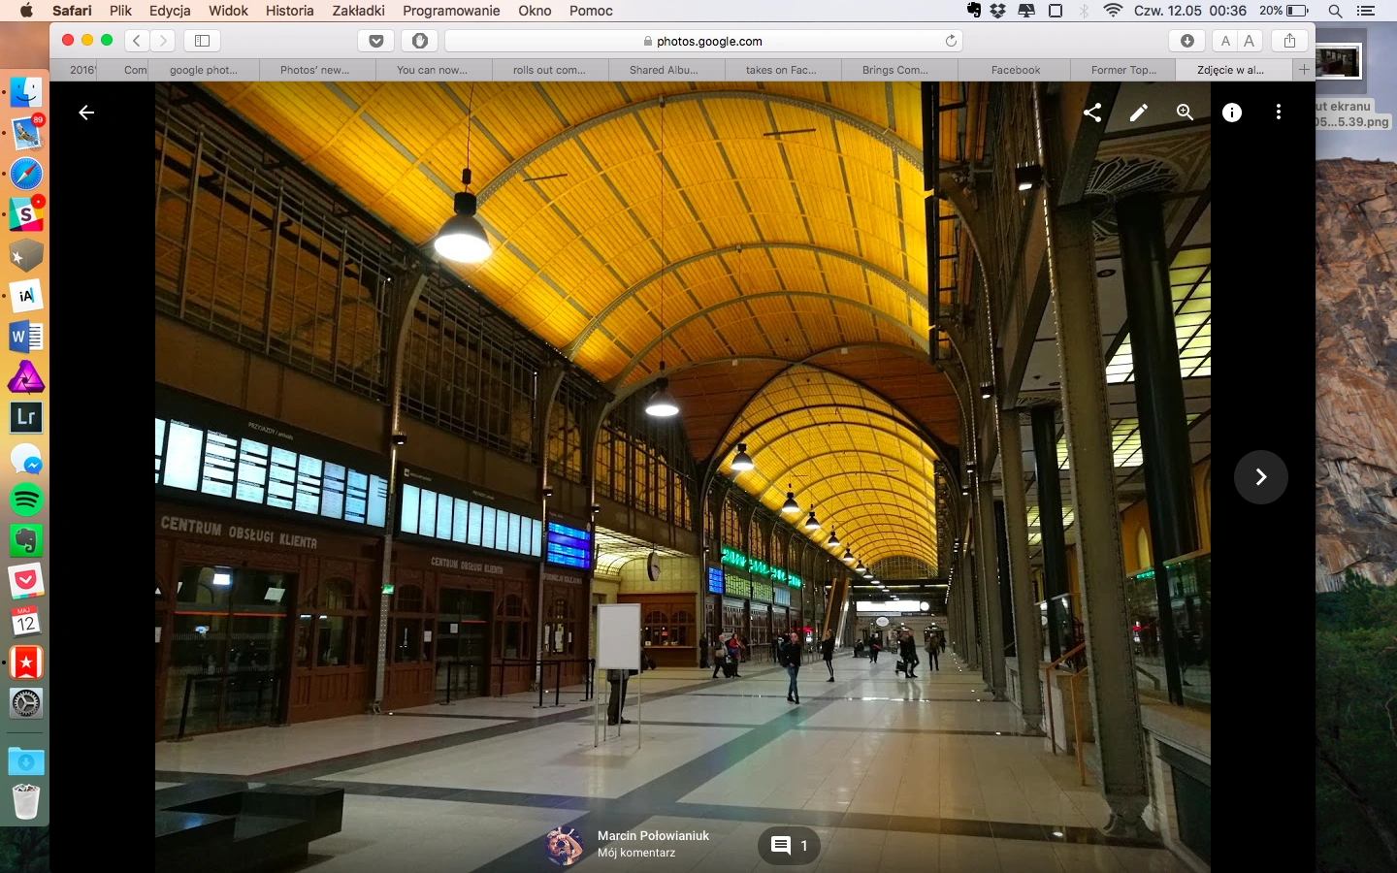Open Safari share sheet toolbar button
The image size is (1397, 873).
[1289, 41]
